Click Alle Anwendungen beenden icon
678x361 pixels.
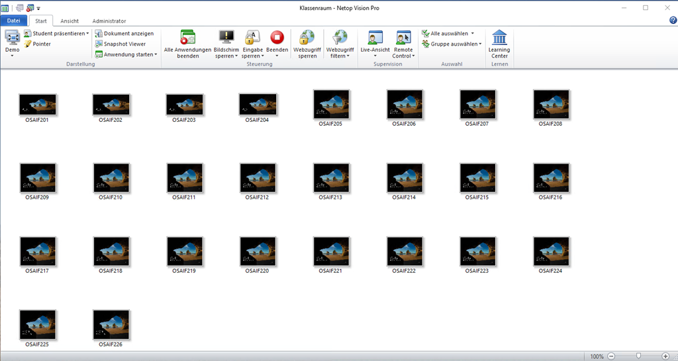click(187, 38)
